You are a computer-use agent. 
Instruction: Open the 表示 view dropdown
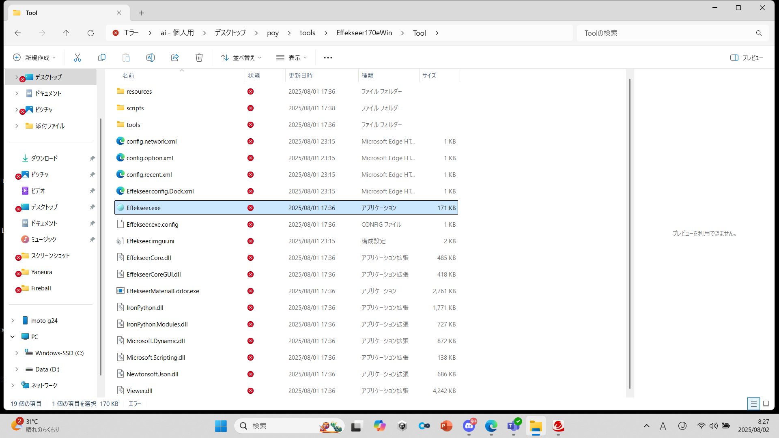point(291,58)
